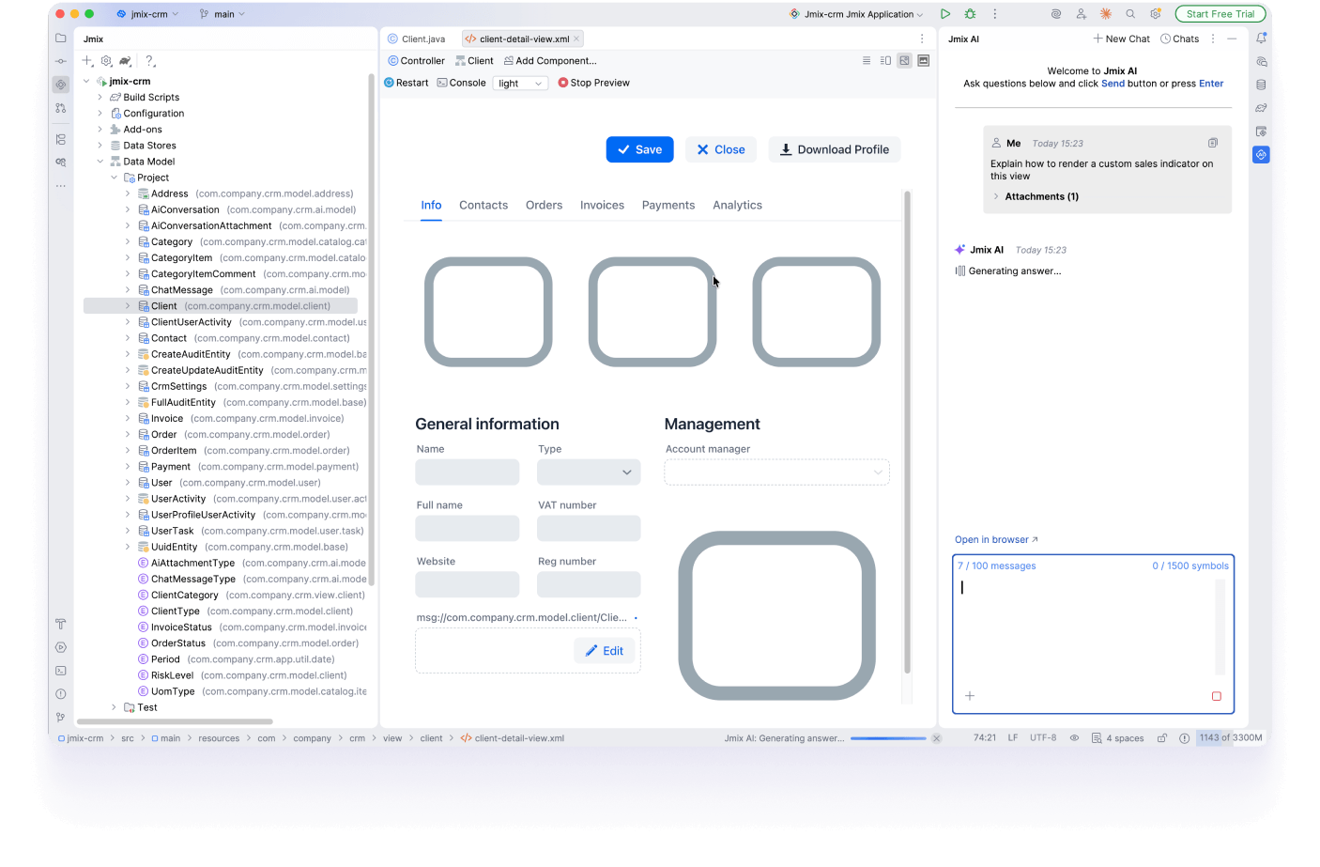Open the Problems tool window icon

(x=61, y=694)
